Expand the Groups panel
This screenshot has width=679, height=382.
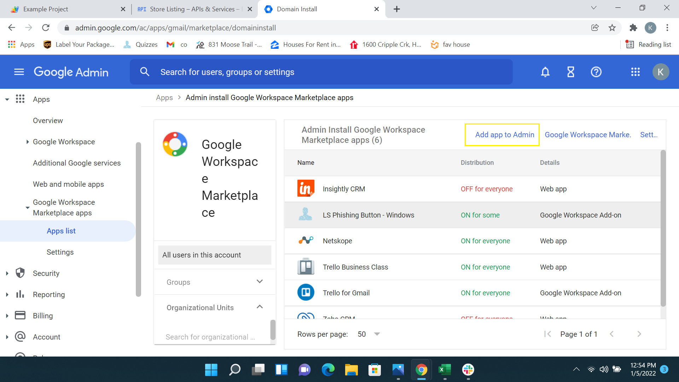[x=260, y=282]
